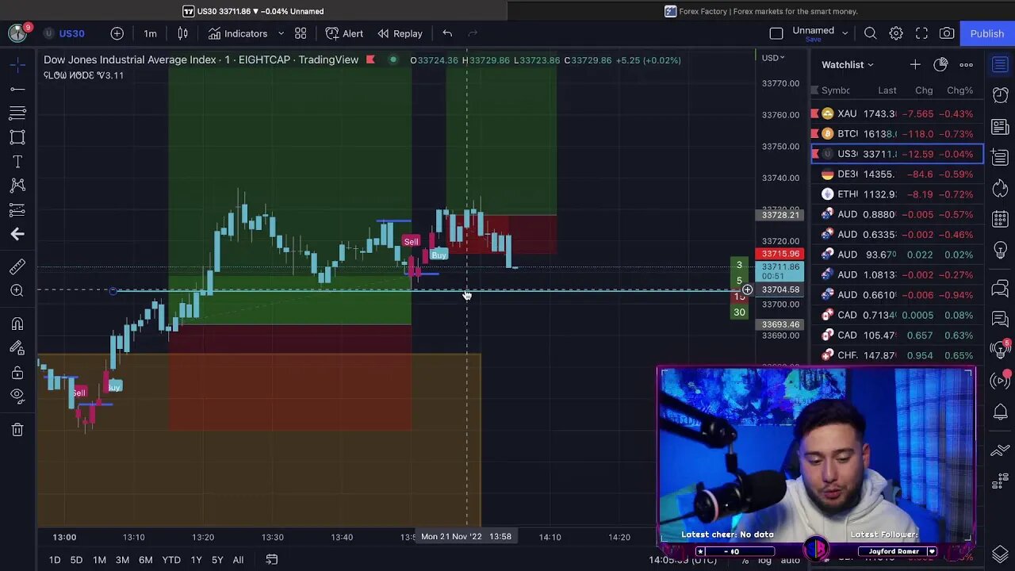Open the chats speech bubbles panel
The width and height of the screenshot is (1015, 571).
pos(1000,289)
